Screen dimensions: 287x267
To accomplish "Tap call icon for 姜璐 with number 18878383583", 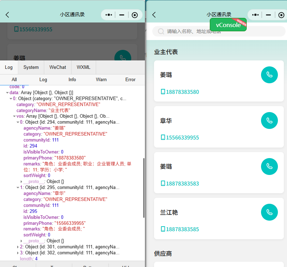I will pyautogui.click(x=269, y=167).
